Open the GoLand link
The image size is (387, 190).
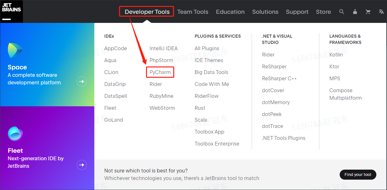(x=113, y=120)
